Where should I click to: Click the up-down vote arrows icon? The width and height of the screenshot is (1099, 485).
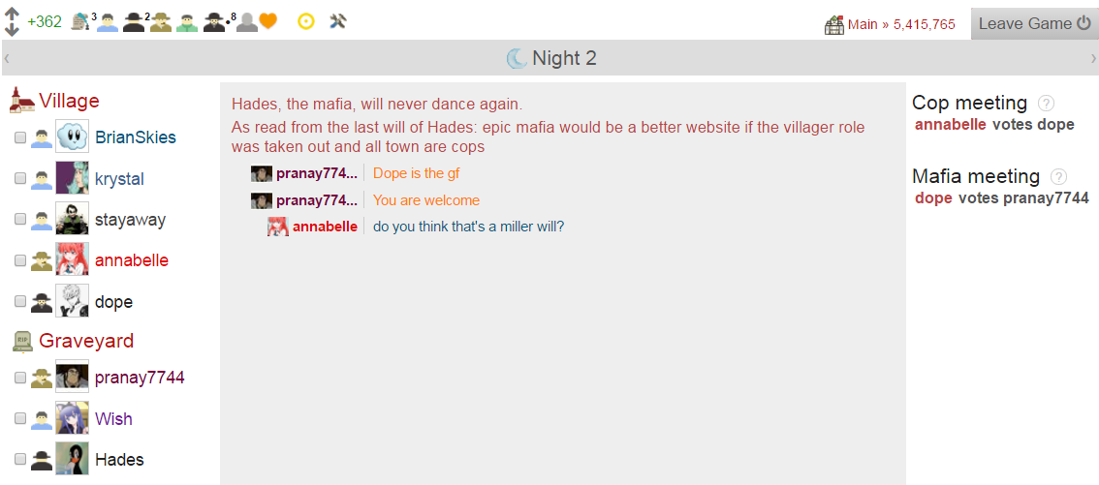tap(12, 21)
